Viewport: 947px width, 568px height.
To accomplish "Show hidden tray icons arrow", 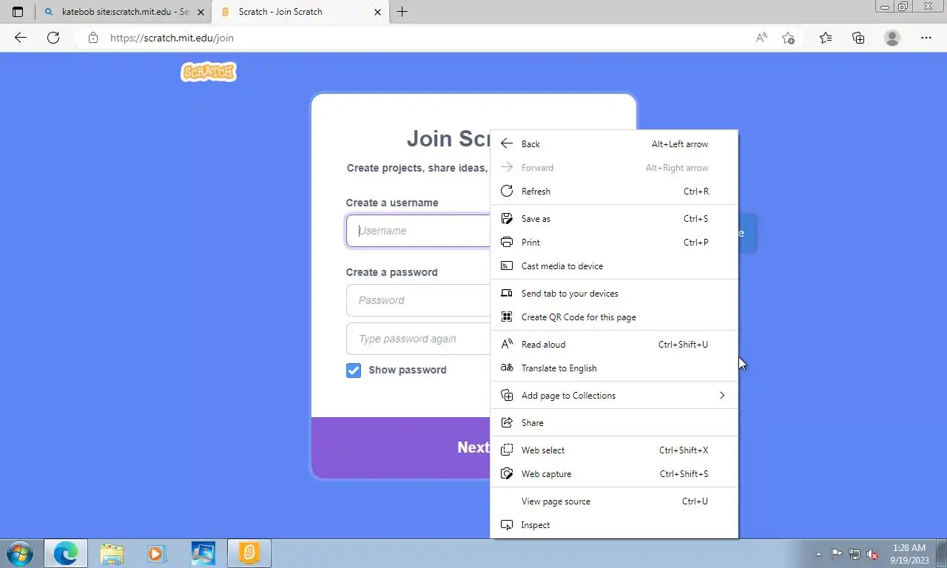I will click(818, 554).
